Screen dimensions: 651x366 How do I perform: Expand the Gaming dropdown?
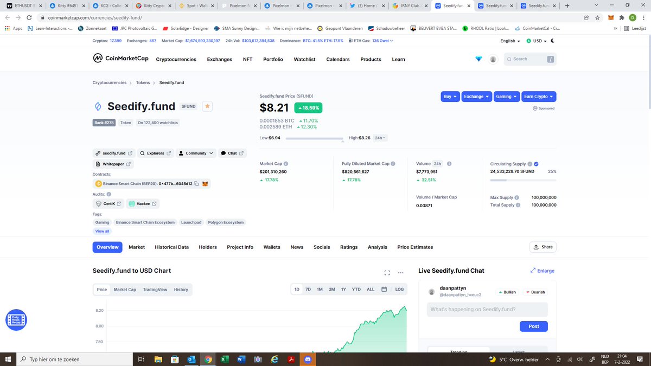[507, 97]
